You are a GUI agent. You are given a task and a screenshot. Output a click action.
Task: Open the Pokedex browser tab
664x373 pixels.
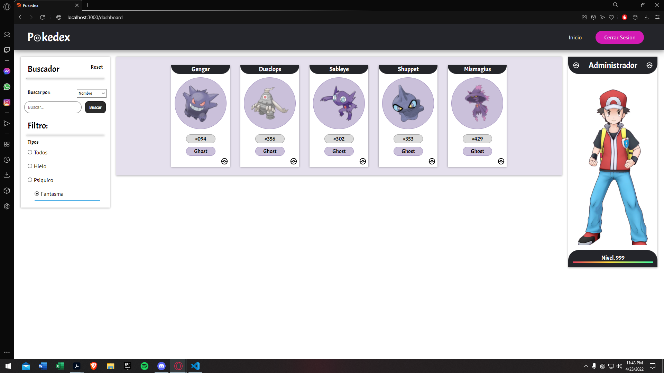pos(48,5)
